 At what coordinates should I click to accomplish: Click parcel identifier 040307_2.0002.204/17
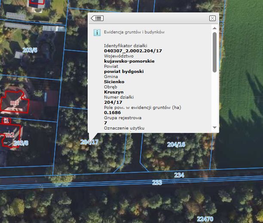[133, 51]
